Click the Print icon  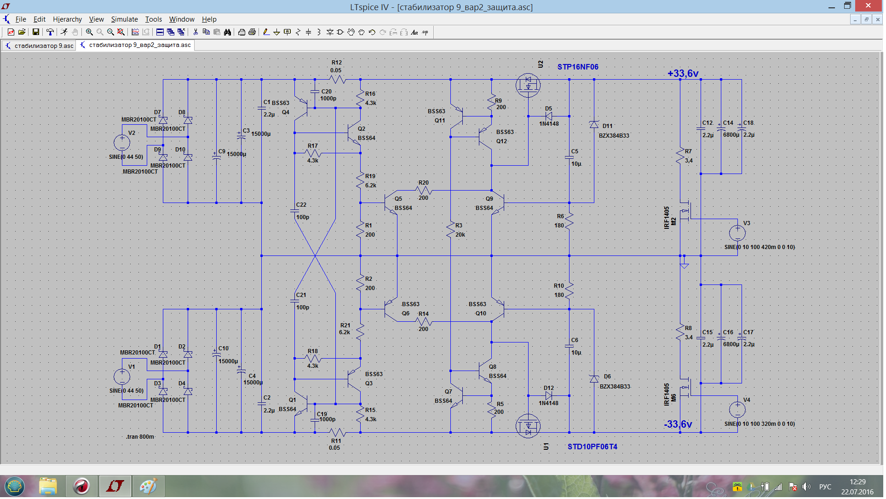[x=252, y=32]
